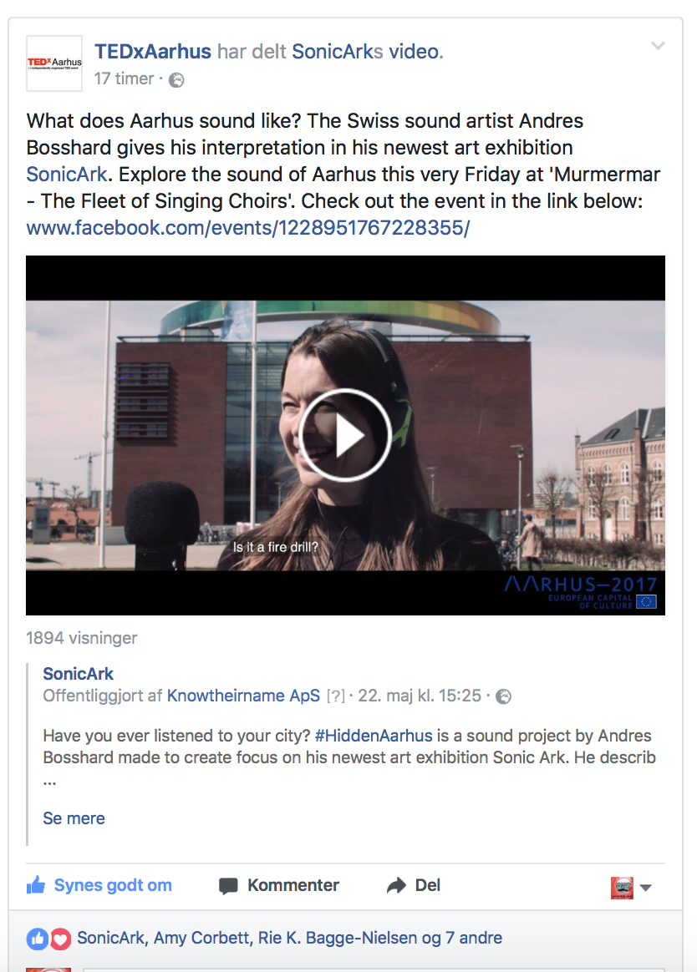Expand the post text with Se mere
The height and width of the screenshot is (972, 697).
[74, 818]
